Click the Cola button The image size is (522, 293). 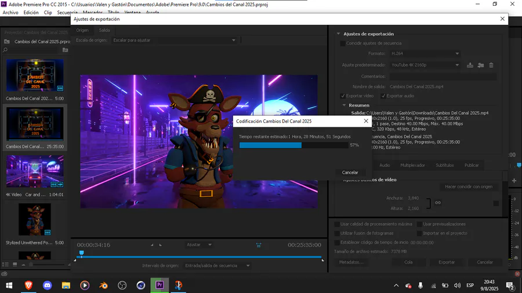coord(408,262)
